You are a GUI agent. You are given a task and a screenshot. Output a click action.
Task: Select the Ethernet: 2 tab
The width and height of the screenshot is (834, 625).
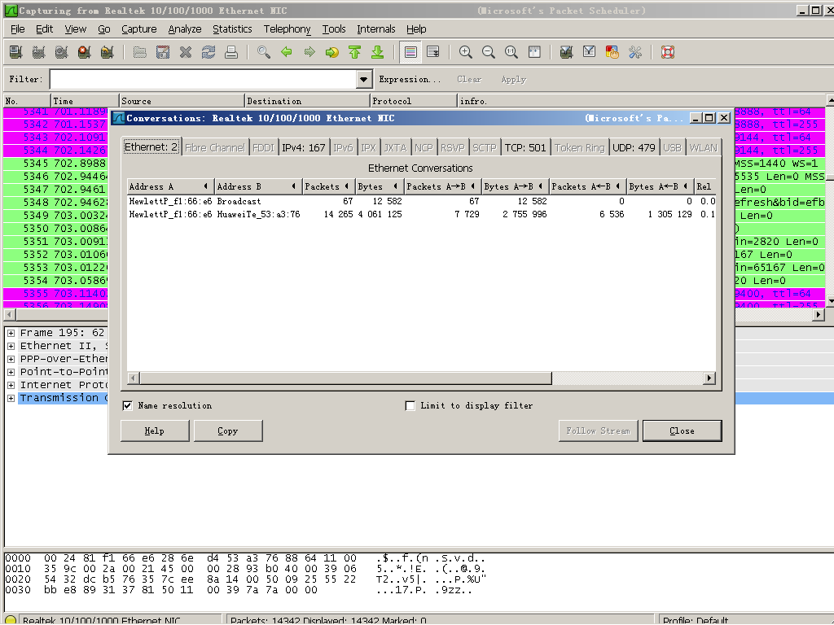pyautogui.click(x=151, y=147)
